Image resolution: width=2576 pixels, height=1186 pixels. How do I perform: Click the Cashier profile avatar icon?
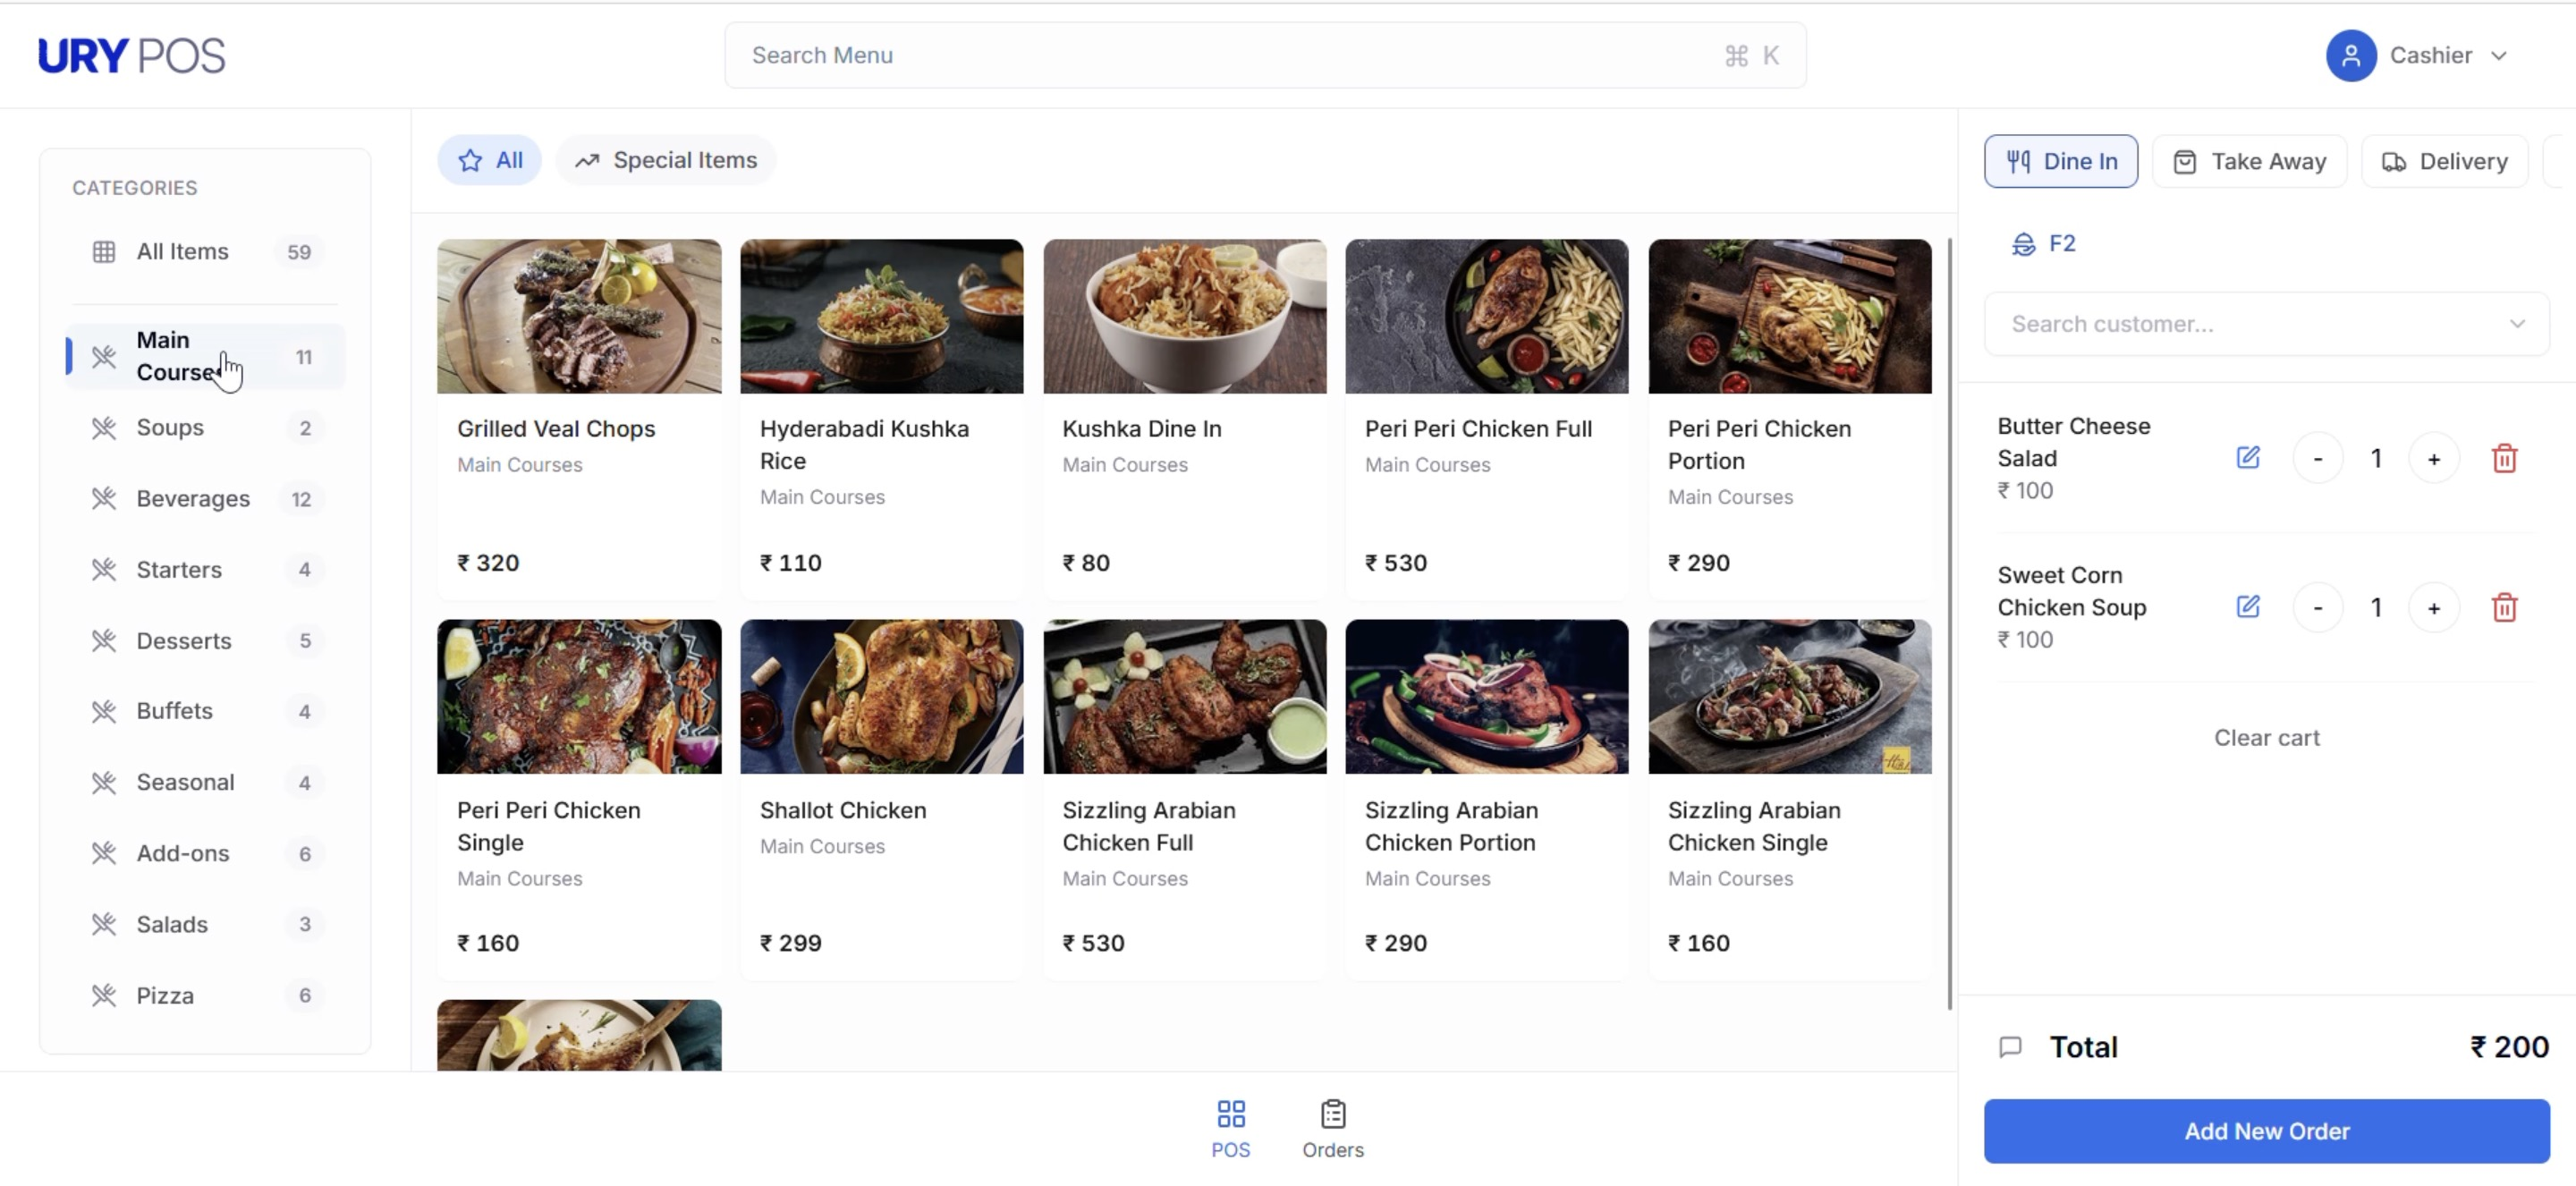click(2351, 55)
